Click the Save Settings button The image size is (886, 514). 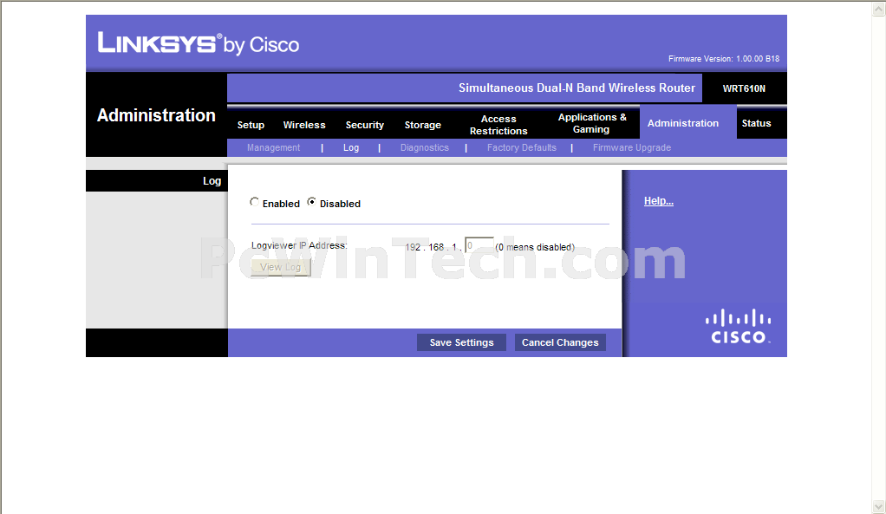coord(461,342)
